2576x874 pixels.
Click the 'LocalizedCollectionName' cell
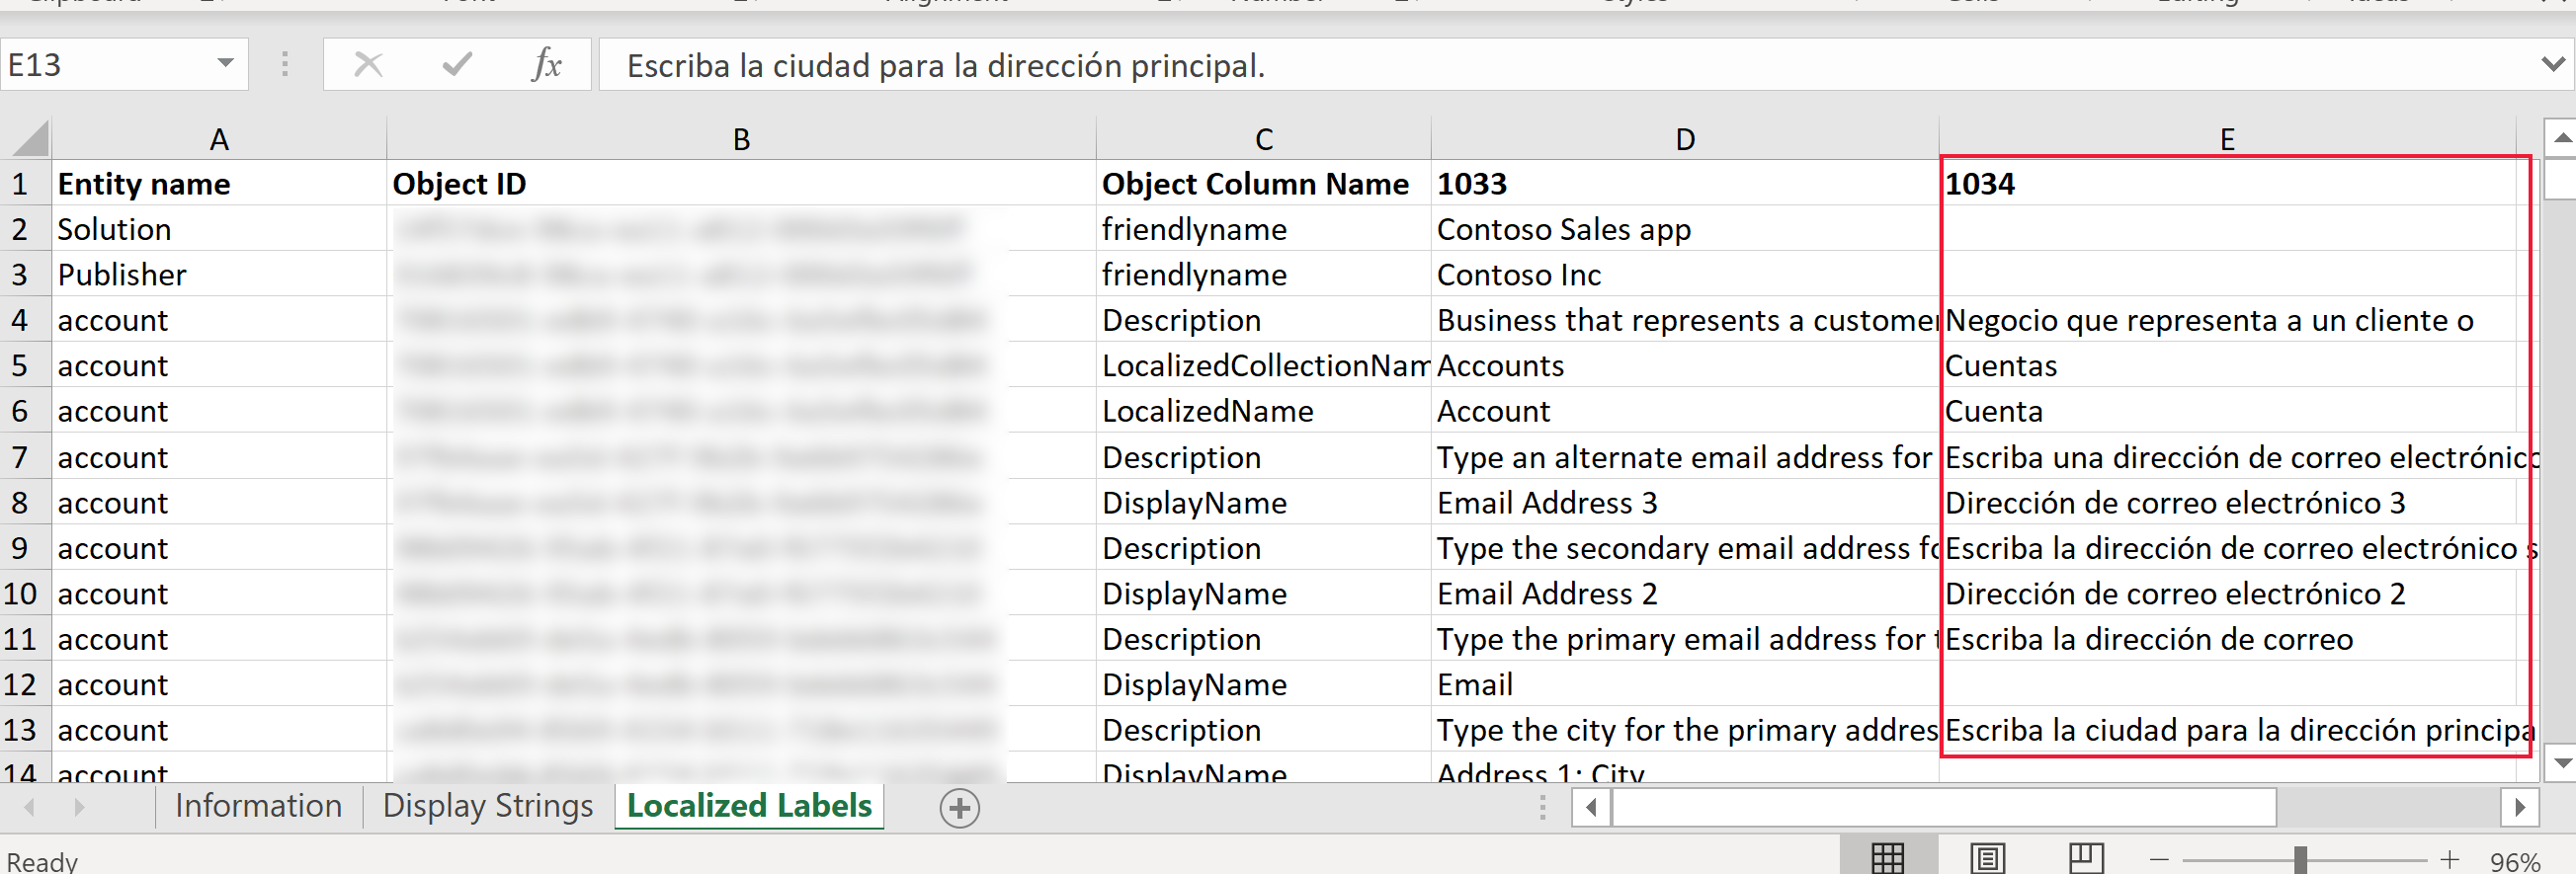(x=1264, y=366)
